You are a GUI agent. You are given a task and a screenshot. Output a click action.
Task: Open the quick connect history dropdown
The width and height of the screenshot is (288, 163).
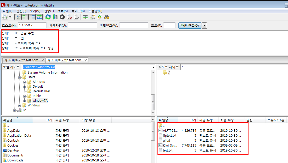[x=205, y=26]
